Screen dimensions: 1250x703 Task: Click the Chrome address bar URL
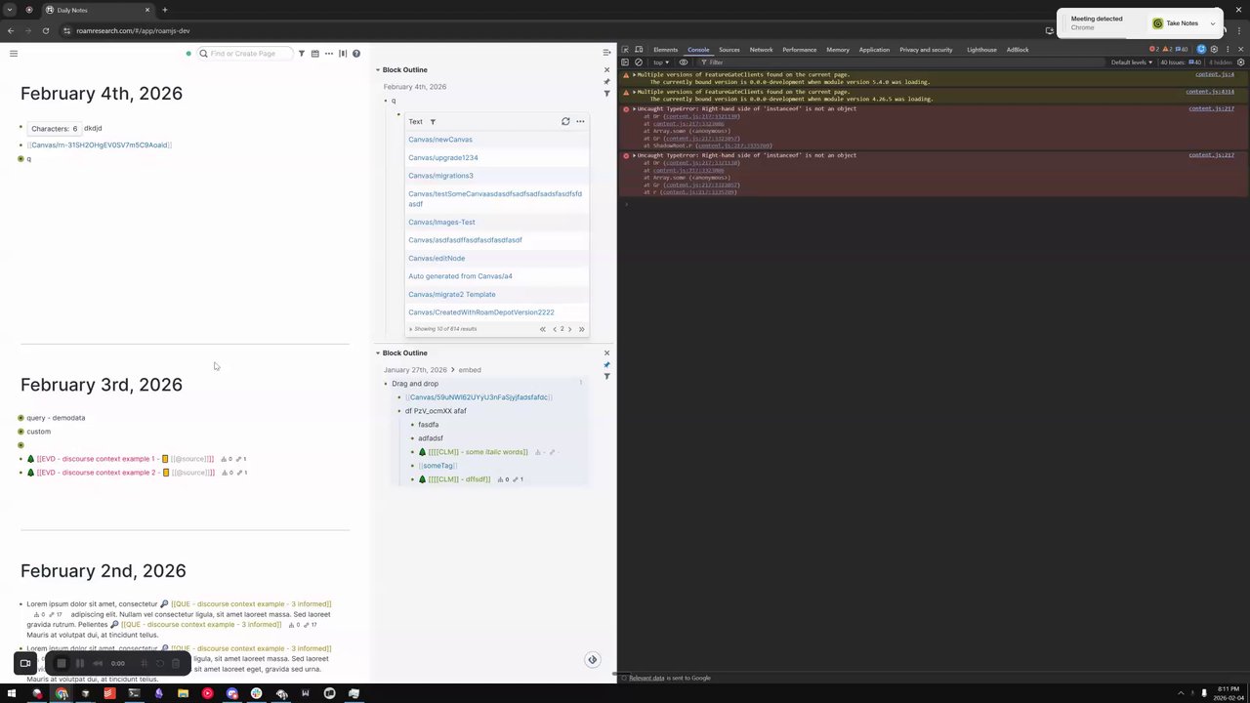point(133,31)
